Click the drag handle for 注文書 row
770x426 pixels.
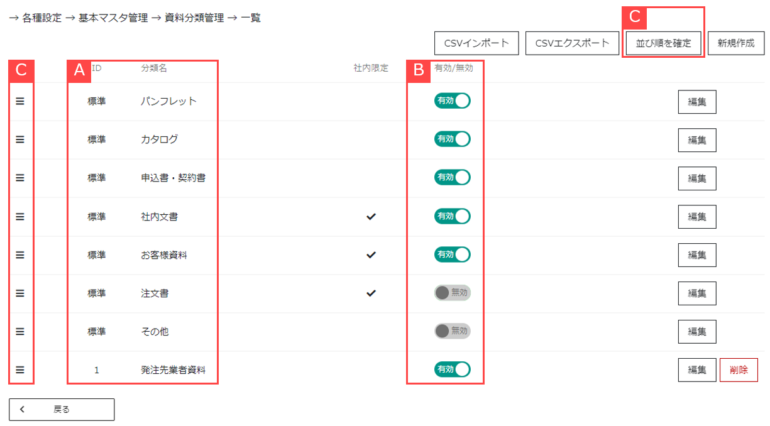pyautogui.click(x=20, y=293)
